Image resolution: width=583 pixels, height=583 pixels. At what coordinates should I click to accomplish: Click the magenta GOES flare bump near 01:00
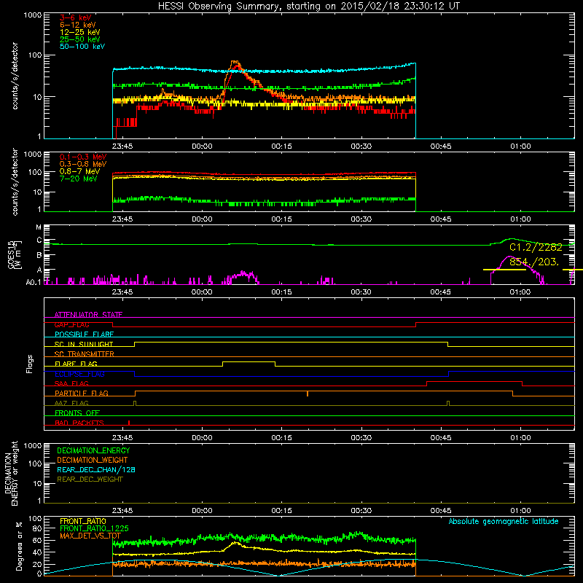click(x=509, y=258)
